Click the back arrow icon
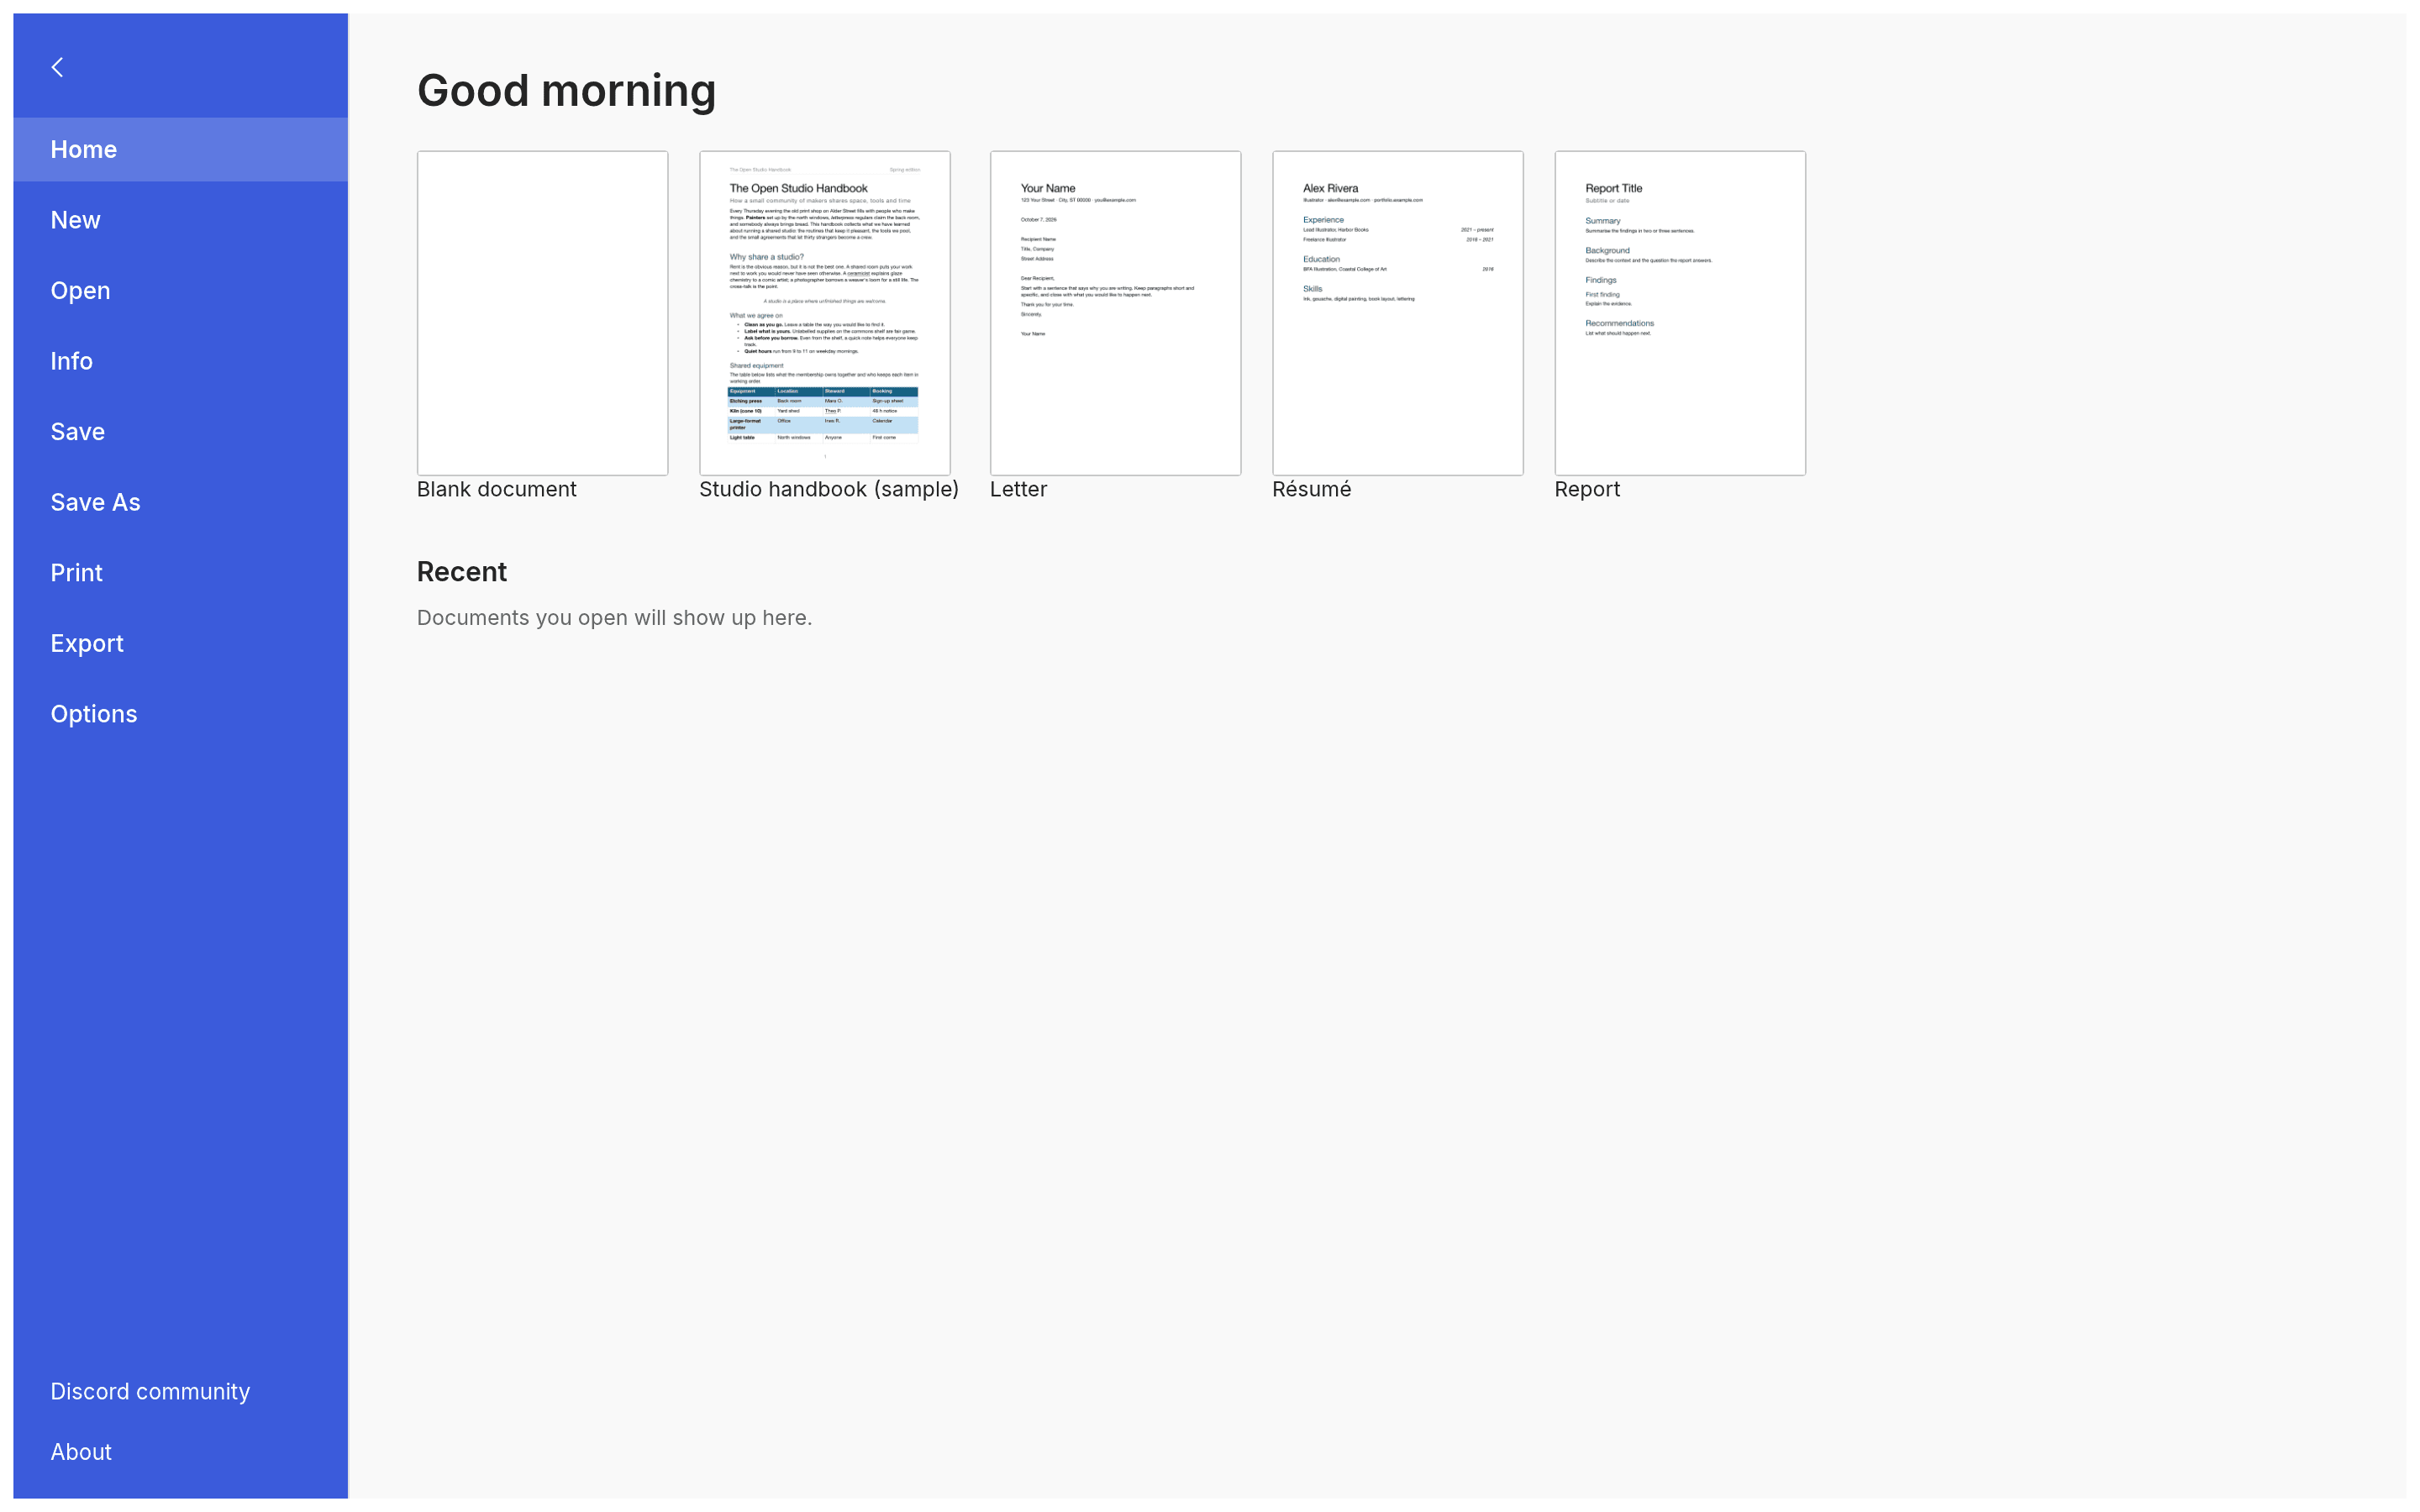 pos(57,67)
